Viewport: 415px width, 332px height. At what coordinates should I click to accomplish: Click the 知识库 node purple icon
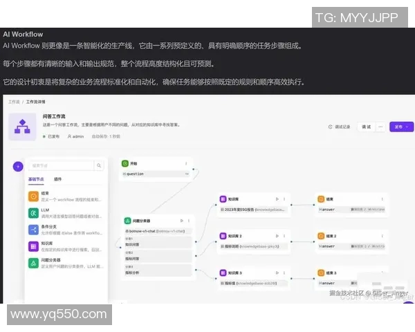[223, 199]
